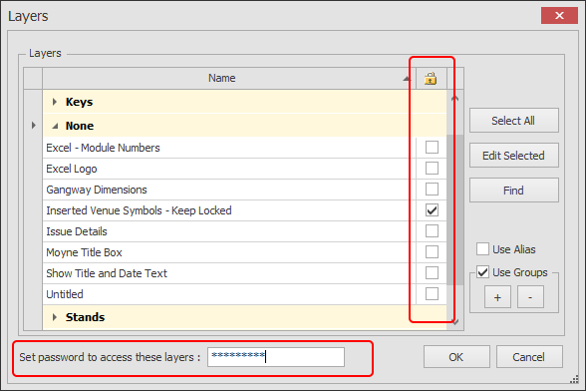Lock Show Title and Date Text layer
The image size is (586, 391).
point(432,273)
